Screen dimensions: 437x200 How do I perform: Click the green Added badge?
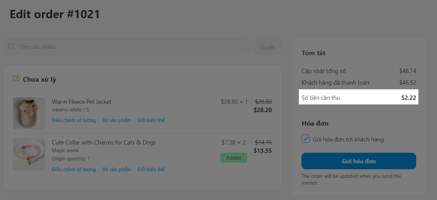233,158
